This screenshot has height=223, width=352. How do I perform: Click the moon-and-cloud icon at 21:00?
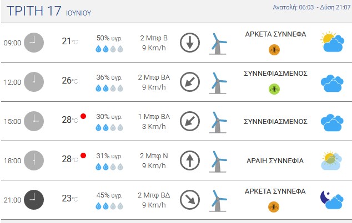point(332,199)
